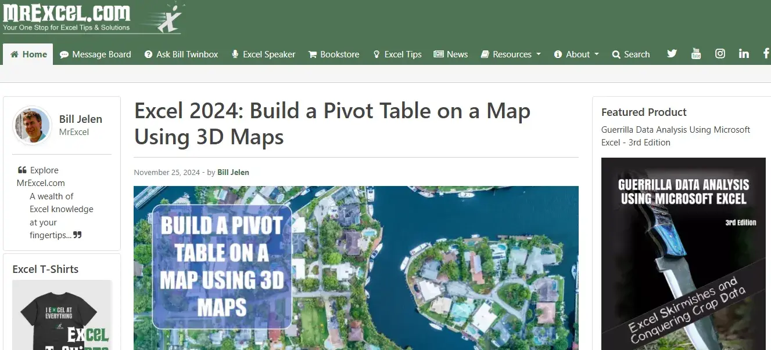Open the 'Guerrilla Data Analysis Using Microsoft Excel' link
Screen dimensions: 771x350
676,136
